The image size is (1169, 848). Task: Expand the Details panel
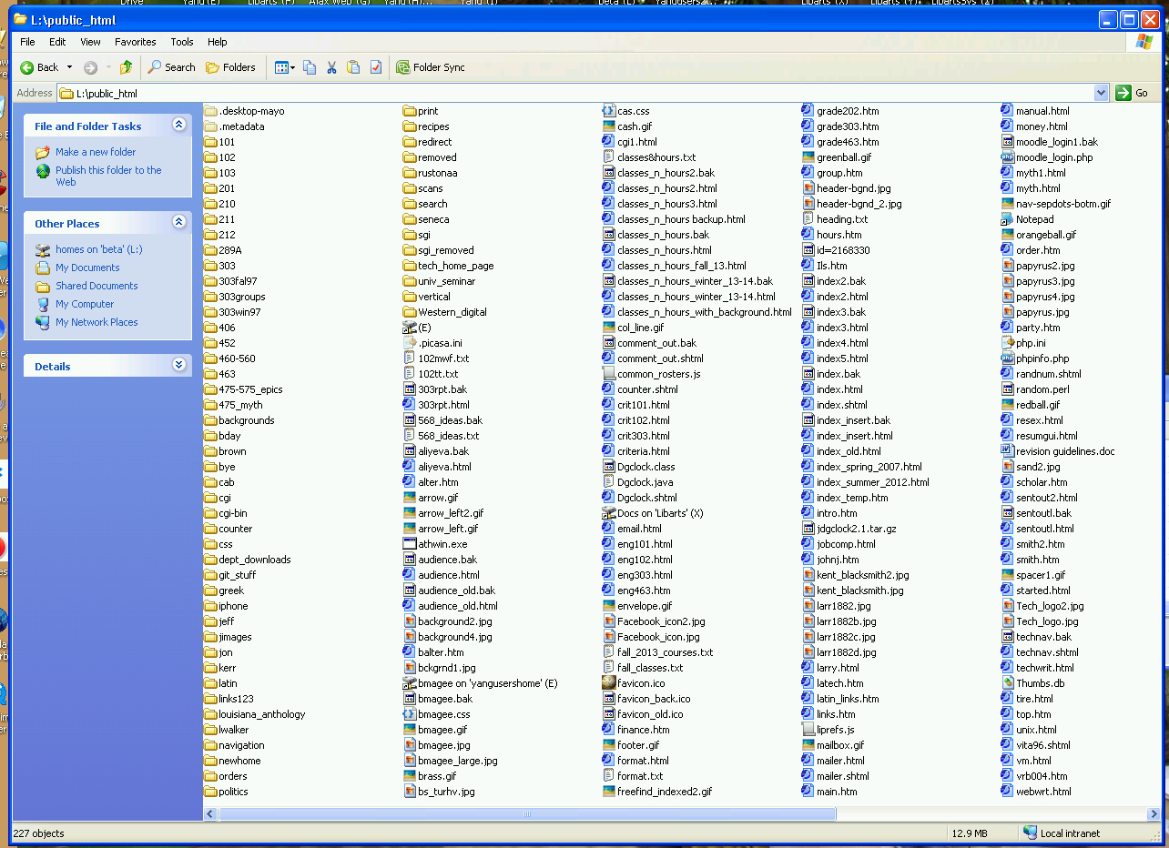click(178, 366)
